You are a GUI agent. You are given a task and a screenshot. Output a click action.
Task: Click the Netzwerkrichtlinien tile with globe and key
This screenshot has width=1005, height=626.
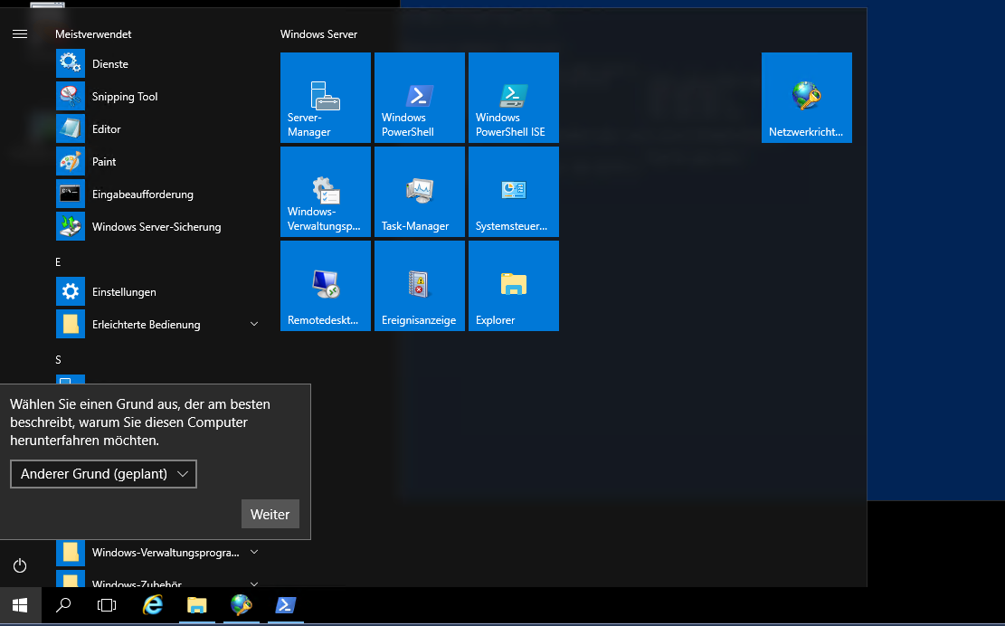[806, 98]
